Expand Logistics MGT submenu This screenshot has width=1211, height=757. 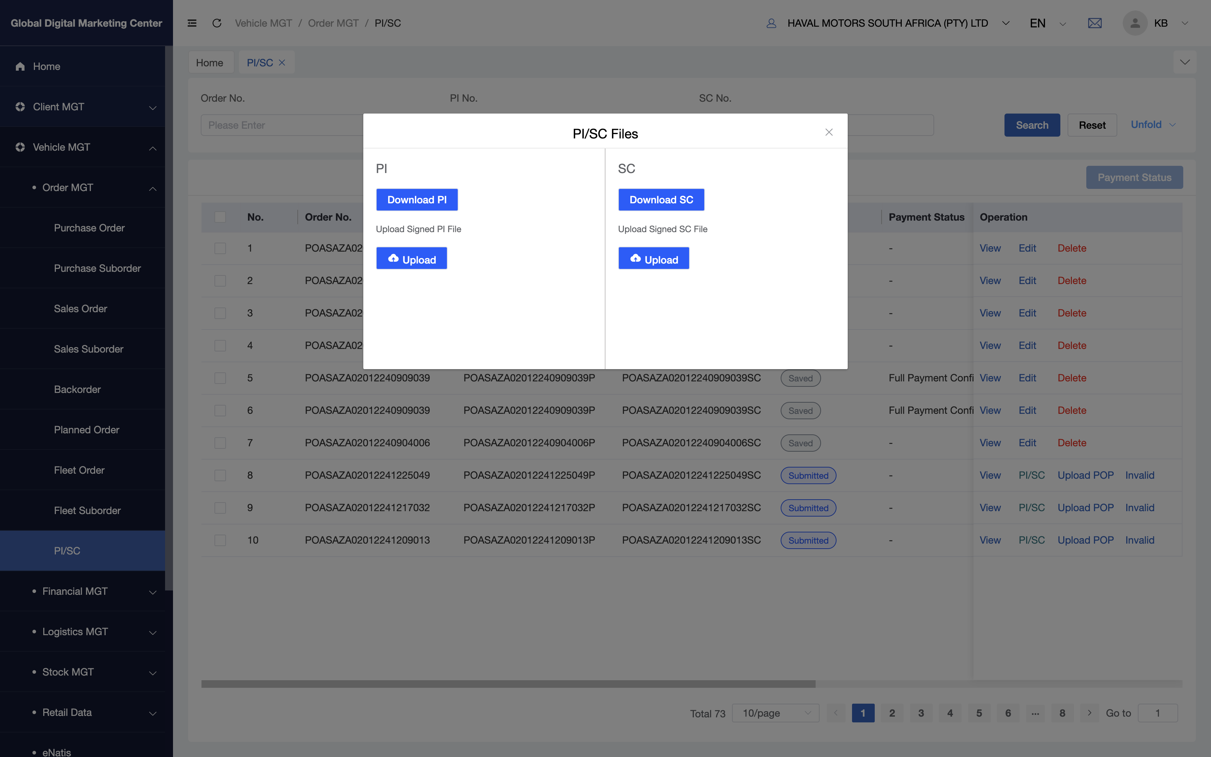(x=152, y=633)
